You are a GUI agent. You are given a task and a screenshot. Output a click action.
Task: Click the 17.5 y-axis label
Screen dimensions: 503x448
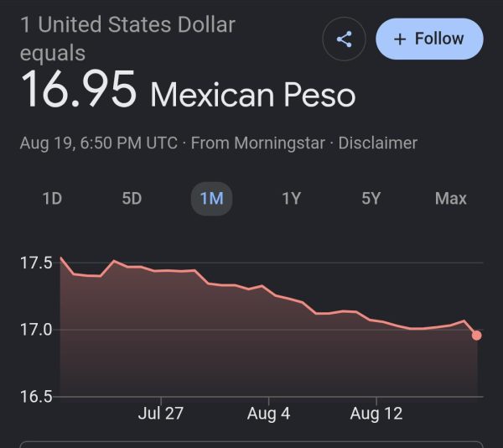[36, 263]
